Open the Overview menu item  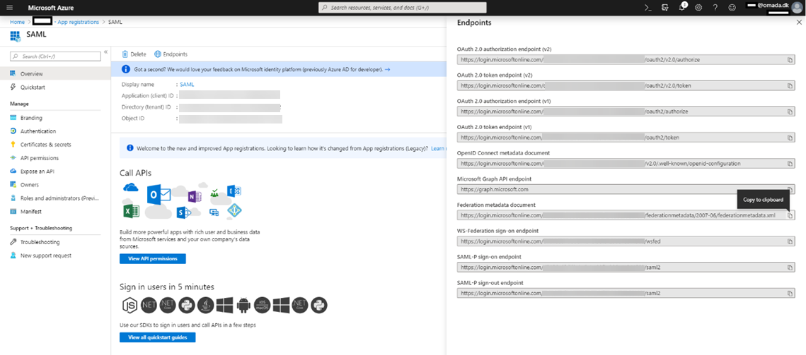click(x=55, y=74)
